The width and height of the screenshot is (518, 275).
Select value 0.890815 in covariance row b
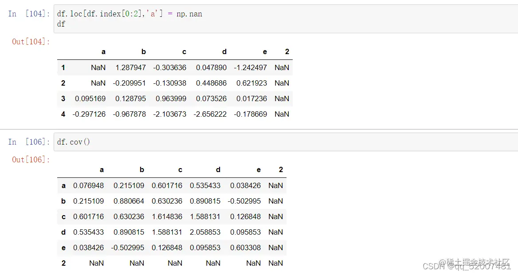205,201
